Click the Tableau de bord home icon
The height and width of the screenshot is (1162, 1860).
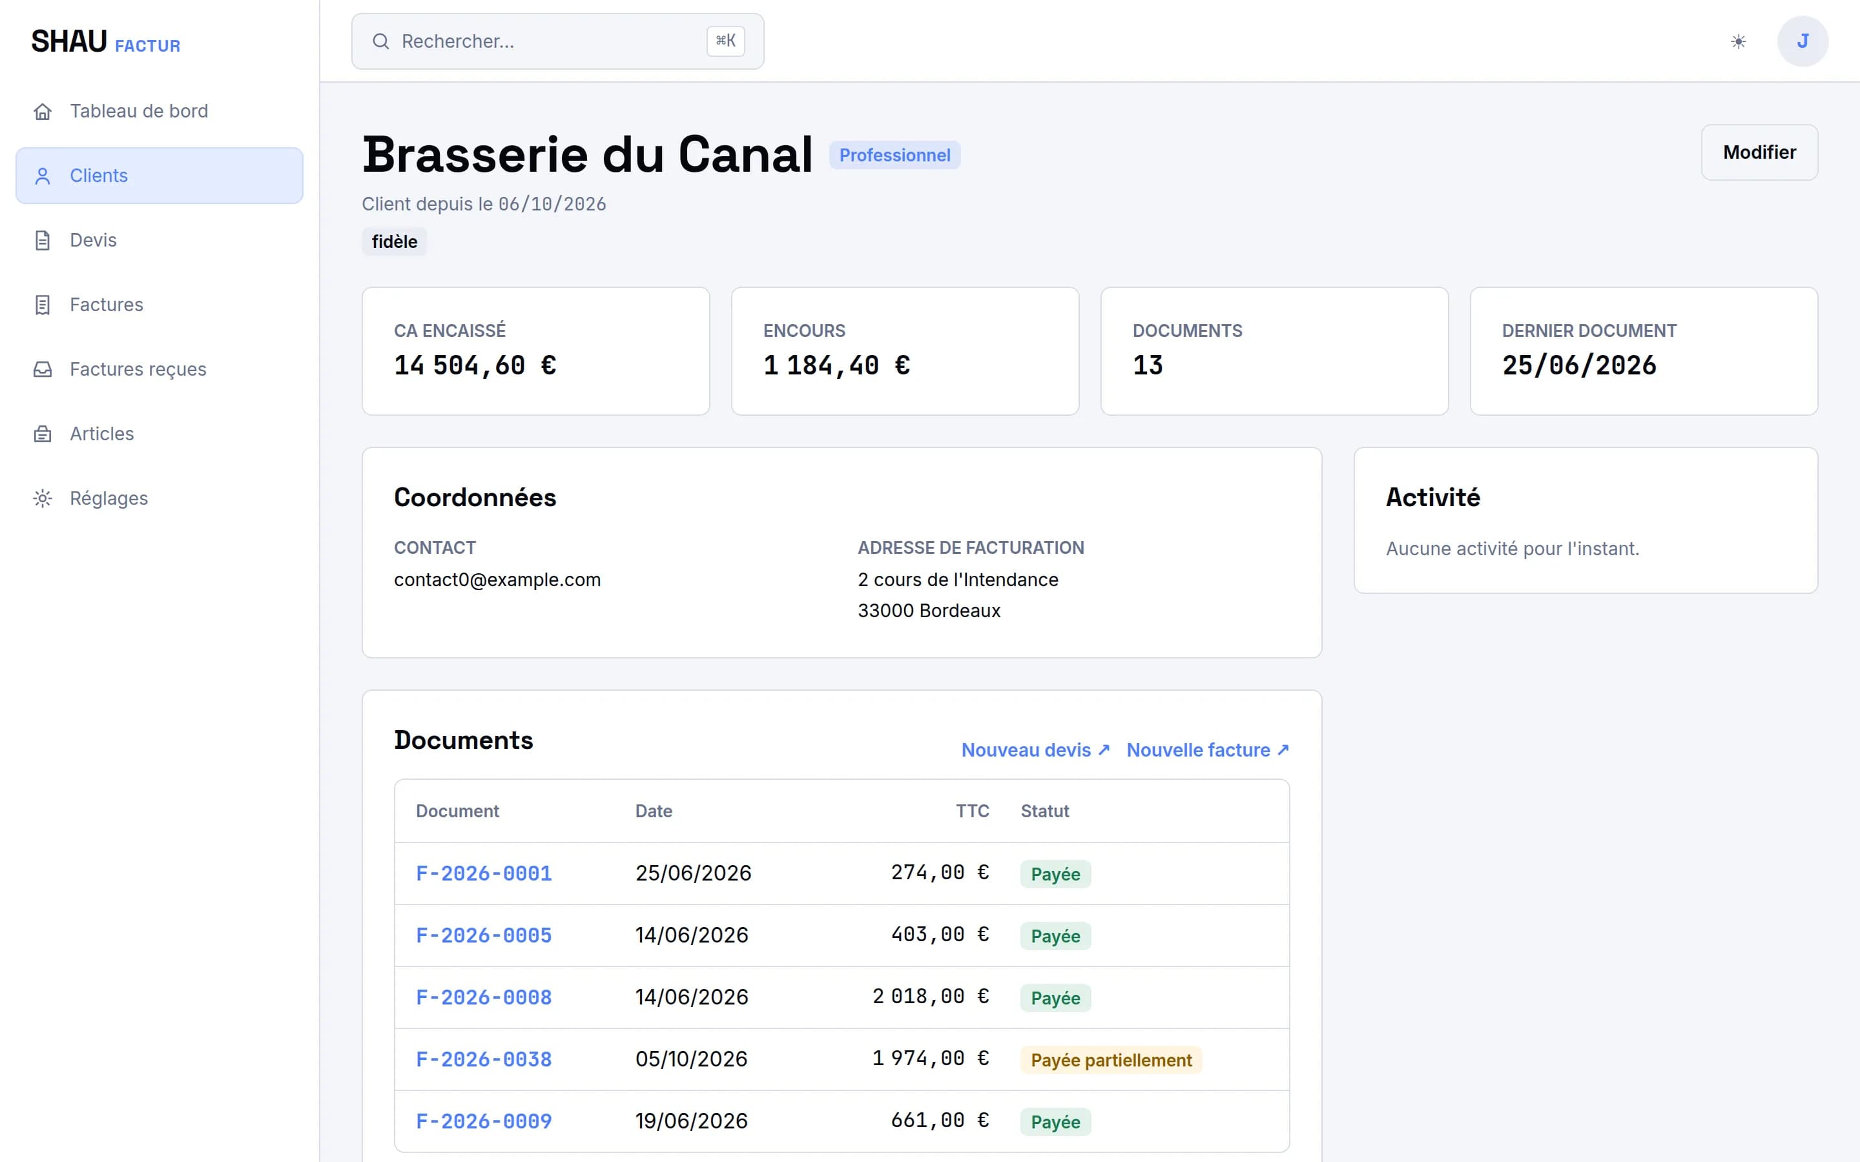(x=43, y=112)
